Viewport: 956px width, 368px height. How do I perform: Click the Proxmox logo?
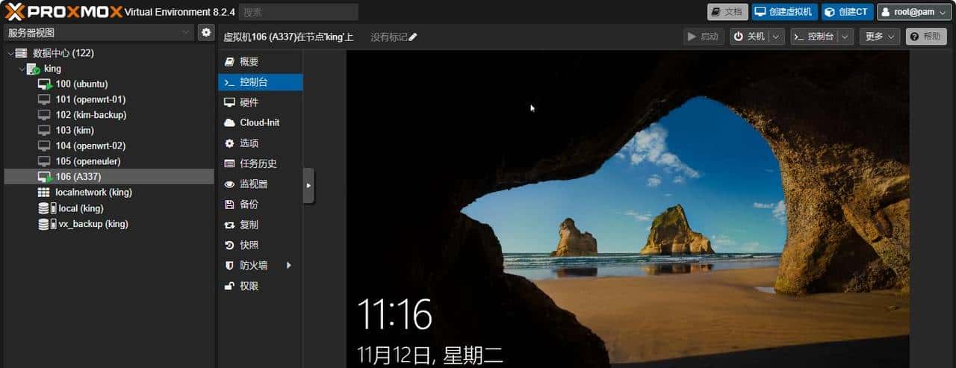(x=63, y=11)
